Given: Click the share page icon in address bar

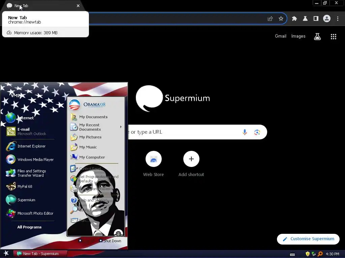Looking at the screenshot, I should point(270,19).
